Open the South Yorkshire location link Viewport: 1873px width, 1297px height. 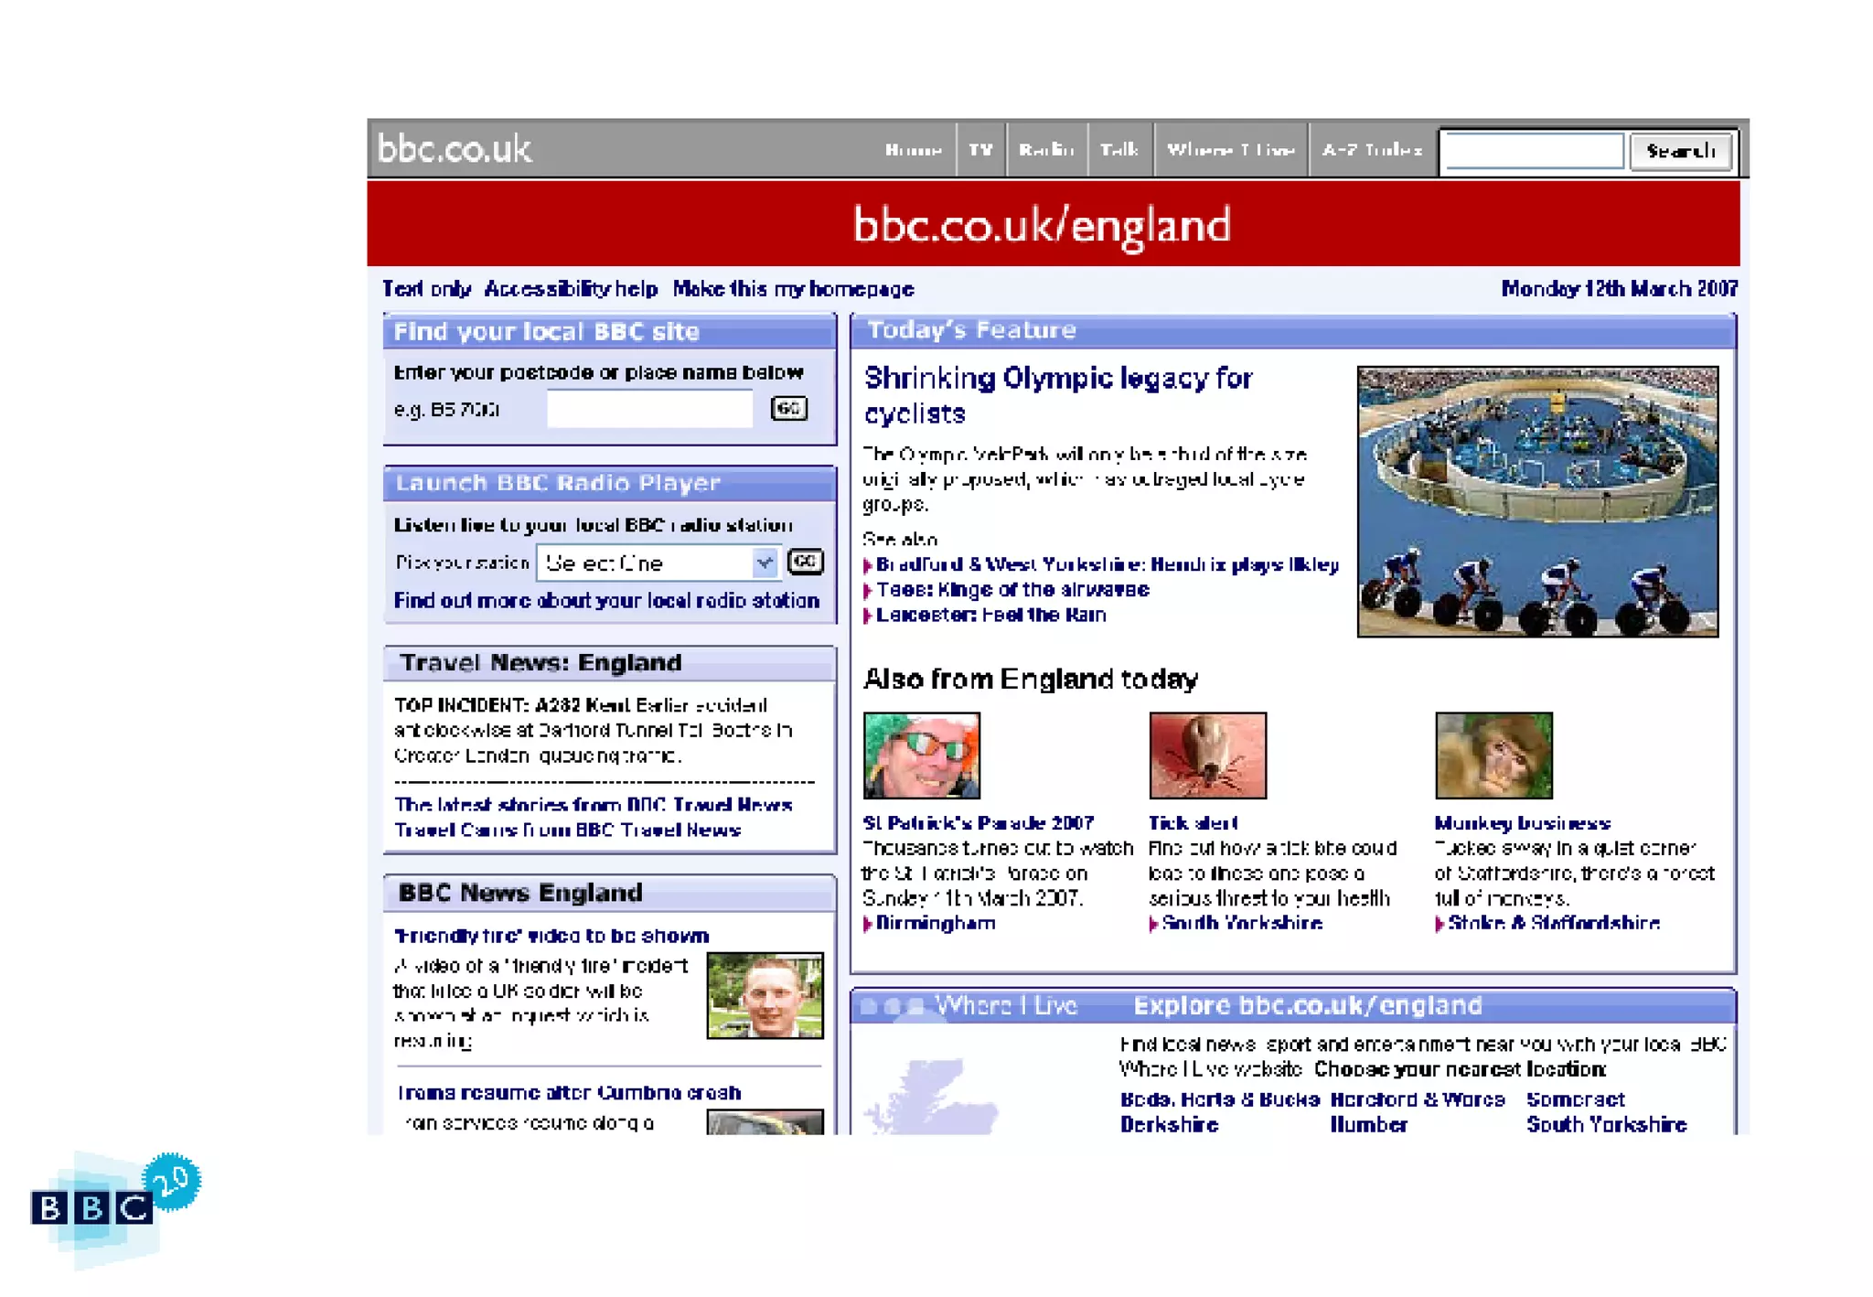coord(1606,1124)
